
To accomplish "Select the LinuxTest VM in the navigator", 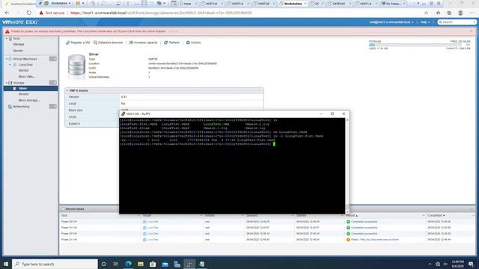I will (x=25, y=65).
